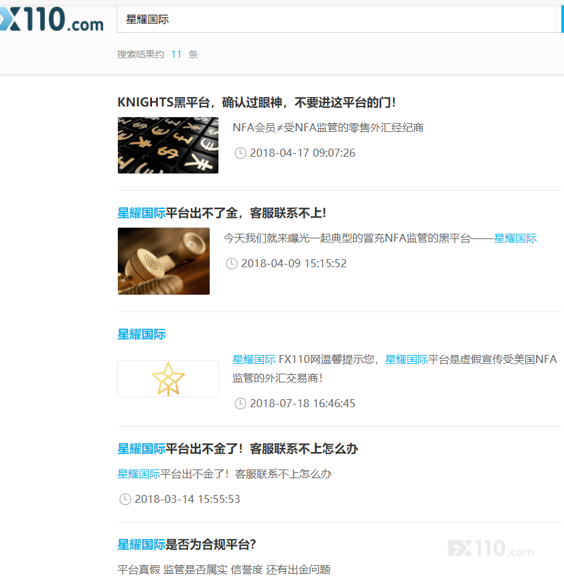
Task: Open the KNIGHTS黑平台 article title
Action: (257, 102)
